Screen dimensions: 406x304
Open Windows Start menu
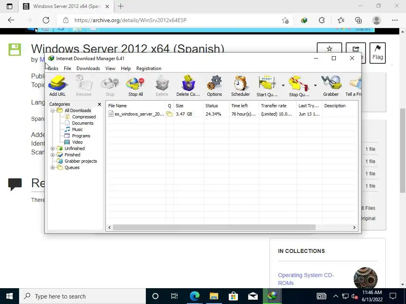tap(10, 296)
